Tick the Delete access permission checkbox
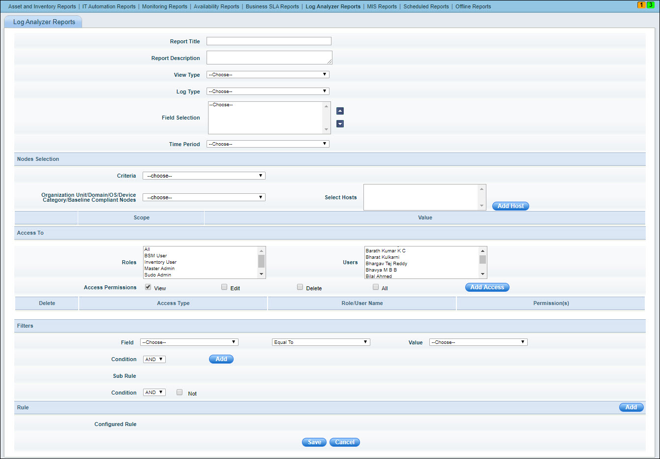 coord(300,287)
